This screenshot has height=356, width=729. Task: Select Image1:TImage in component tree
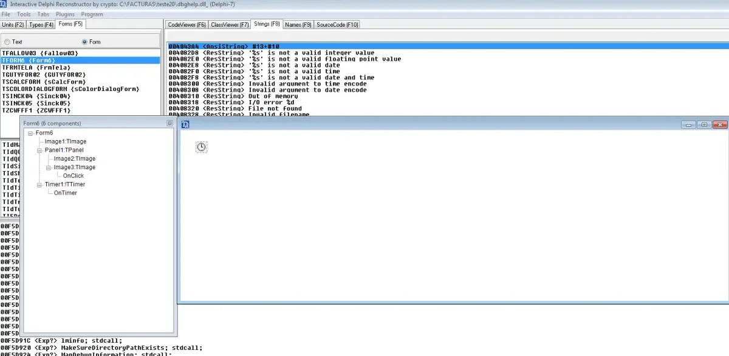tap(66, 141)
